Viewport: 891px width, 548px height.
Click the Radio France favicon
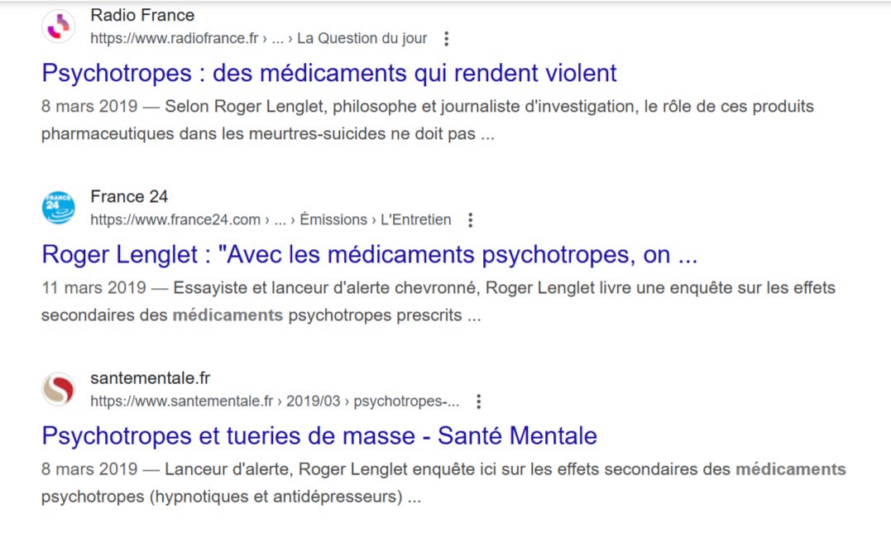tap(59, 26)
